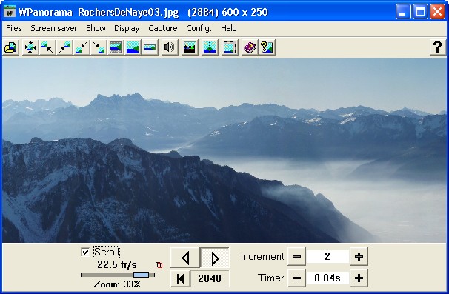Click the small red indicator beside the frame rate
This screenshot has width=449, height=294.
(x=159, y=265)
